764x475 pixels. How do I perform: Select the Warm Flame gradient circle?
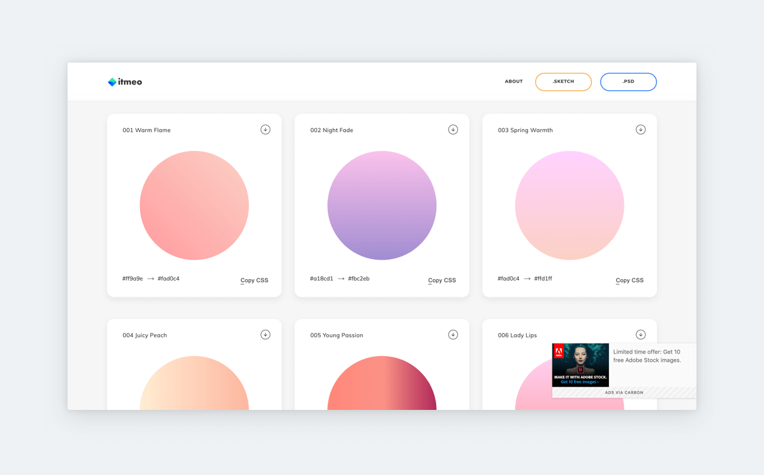pos(194,205)
